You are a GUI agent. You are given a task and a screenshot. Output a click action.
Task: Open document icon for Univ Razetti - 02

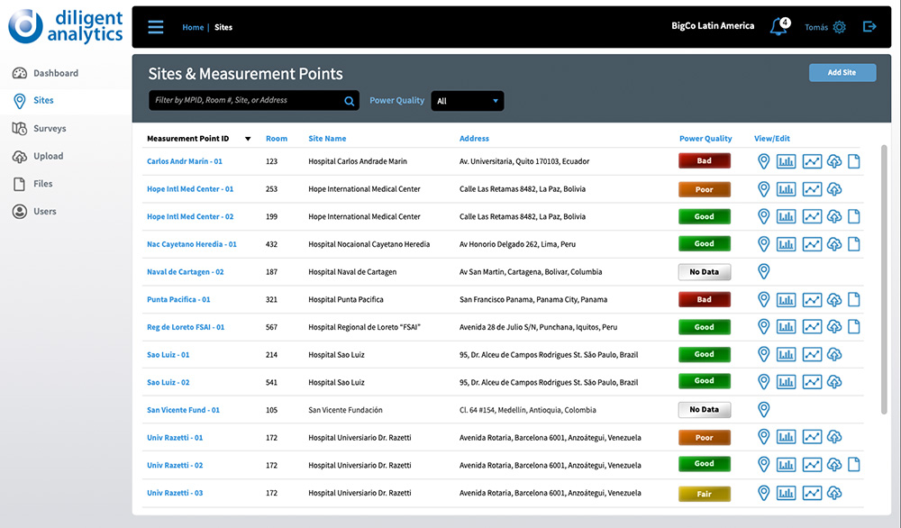tap(854, 464)
